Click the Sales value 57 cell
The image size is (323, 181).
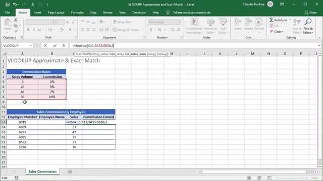point(74,127)
